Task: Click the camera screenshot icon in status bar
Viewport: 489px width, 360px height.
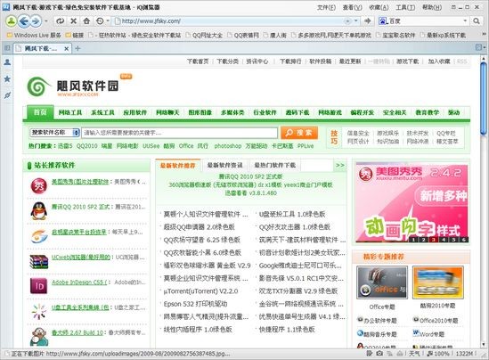Action: 379,354
